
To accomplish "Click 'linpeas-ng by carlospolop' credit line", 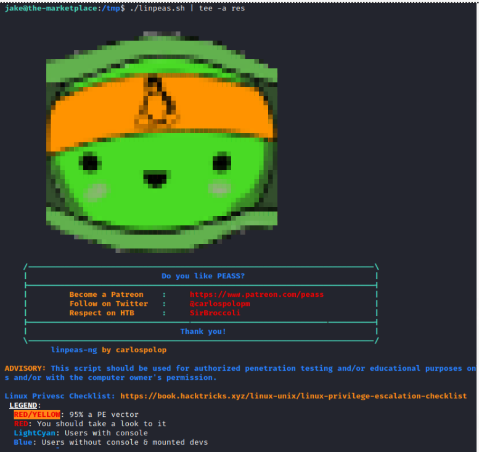I will click(108, 350).
